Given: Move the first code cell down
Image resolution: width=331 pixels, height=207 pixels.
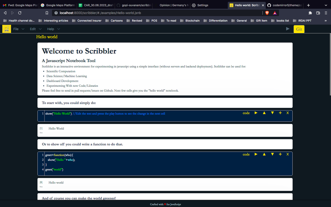Looking at the screenshot, I should [x=272, y=113].
